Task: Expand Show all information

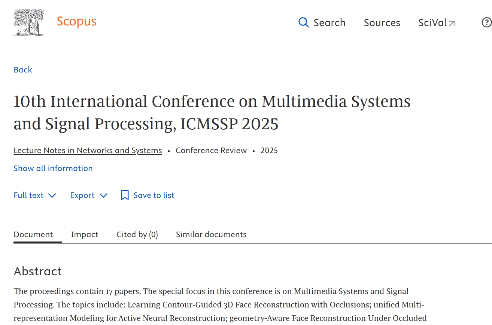Action: [x=53, y=168]
